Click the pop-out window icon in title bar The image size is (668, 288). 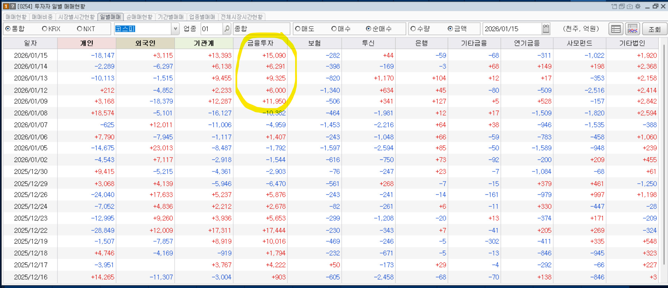coord(614,6)
